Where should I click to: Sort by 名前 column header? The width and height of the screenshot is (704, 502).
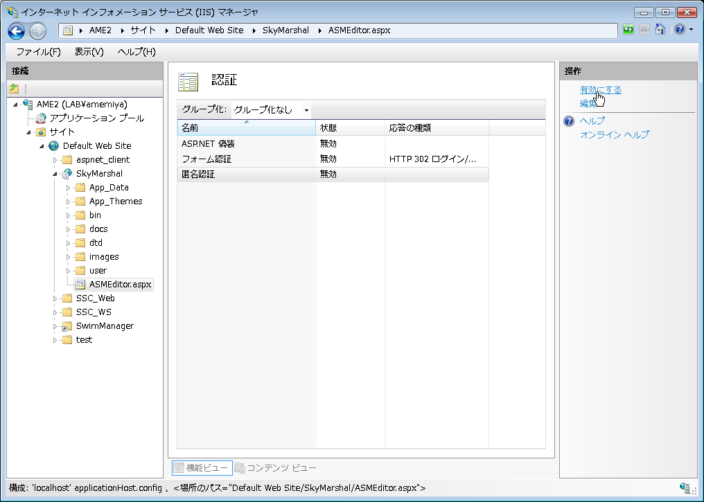(247, 128)
